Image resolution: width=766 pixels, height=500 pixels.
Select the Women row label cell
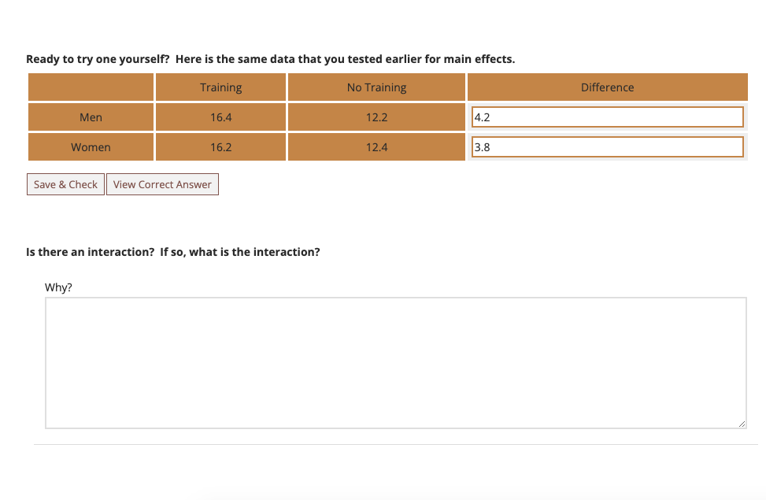point(91,146)
